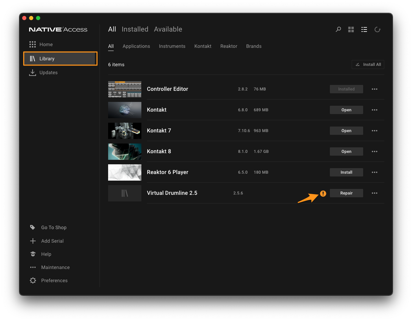Image resolution: width=412 pixels, height=321 pixels.
Task: Open the search magnifier icon
Action: 338,29
